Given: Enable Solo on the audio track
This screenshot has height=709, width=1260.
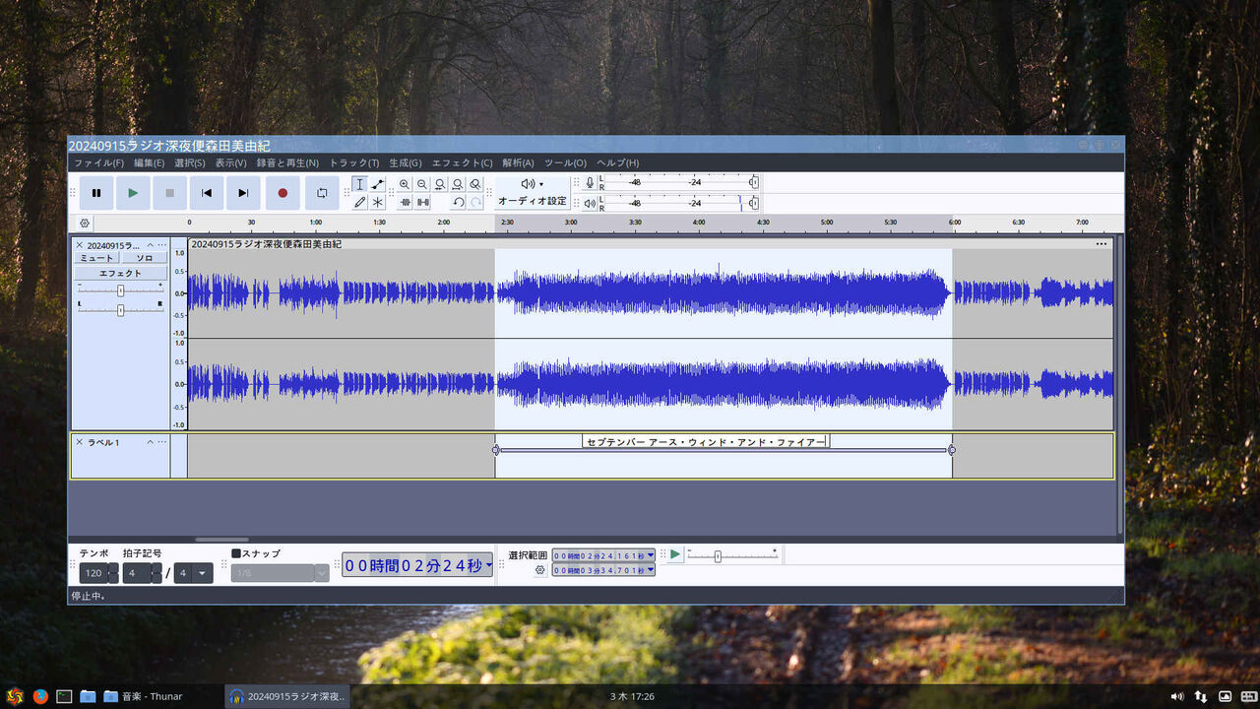Looking at the screenshot, I should point(144,257).
